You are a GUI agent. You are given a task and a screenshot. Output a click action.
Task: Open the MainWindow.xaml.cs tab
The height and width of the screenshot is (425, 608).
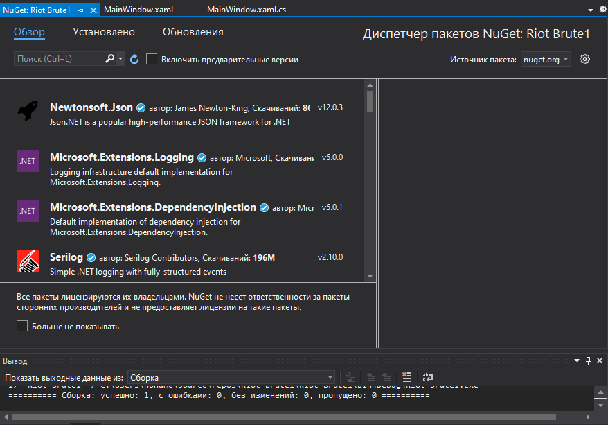point(247,10)
